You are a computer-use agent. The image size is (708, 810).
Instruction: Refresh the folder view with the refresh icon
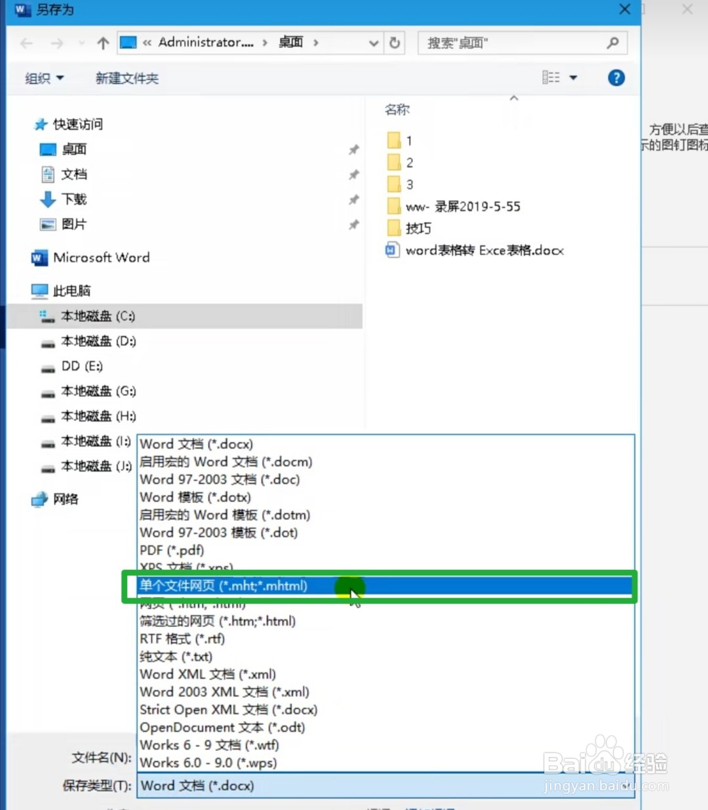[395, 43]
